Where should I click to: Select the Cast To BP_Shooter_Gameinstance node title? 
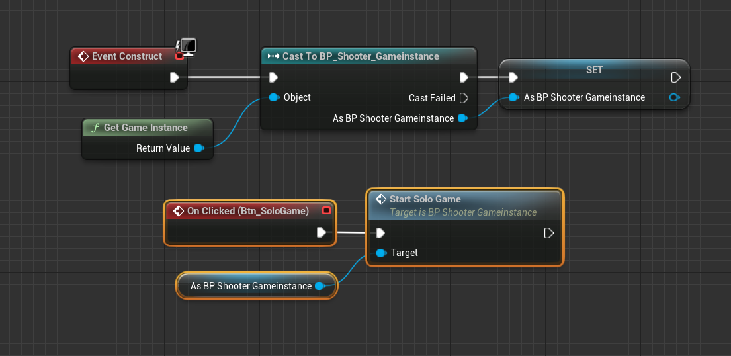pyautogui.click(x=361, y=56)
